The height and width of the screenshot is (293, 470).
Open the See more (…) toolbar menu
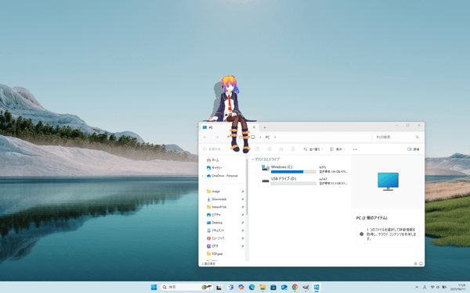pos(355,149)
